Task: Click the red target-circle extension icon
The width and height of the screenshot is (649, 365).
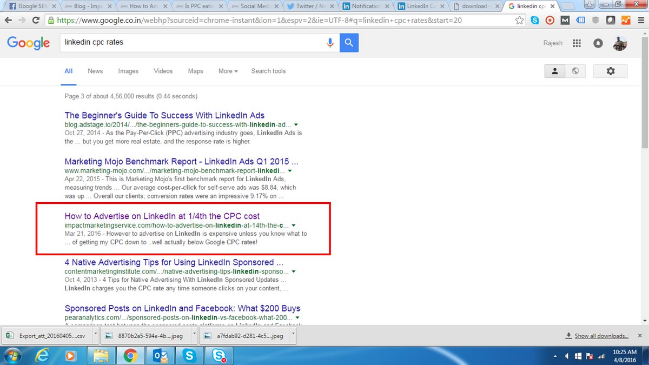Action: 549,20
